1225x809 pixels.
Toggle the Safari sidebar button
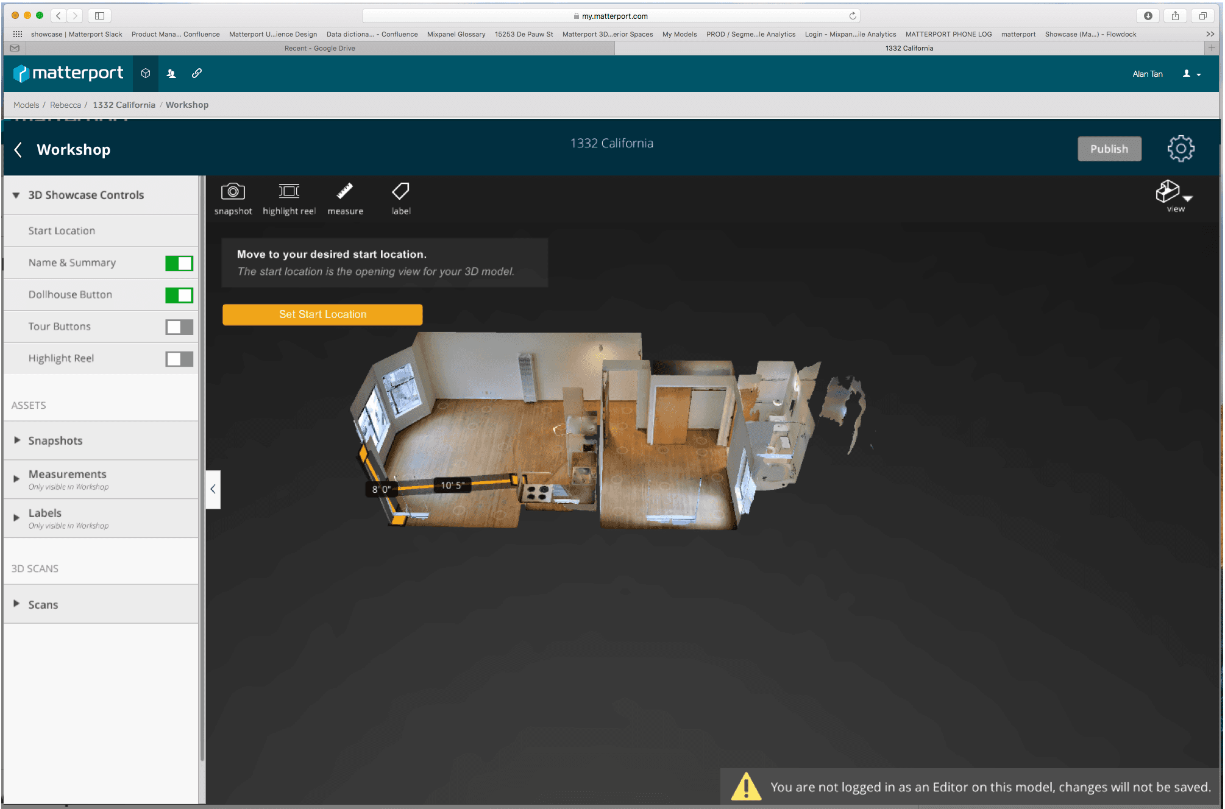pyautogui.click(x=99, y=16)
